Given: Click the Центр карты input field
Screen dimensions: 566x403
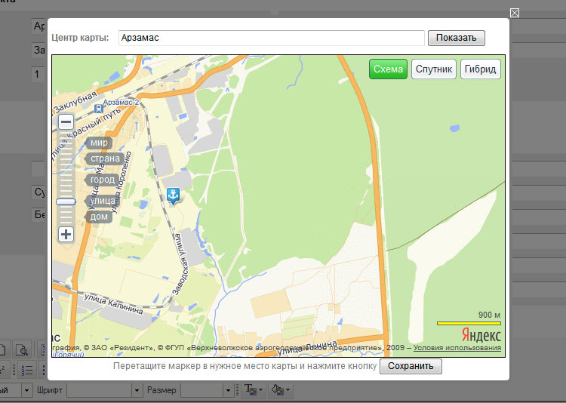Looking at the screenshot, I should [x=271, y=38].
